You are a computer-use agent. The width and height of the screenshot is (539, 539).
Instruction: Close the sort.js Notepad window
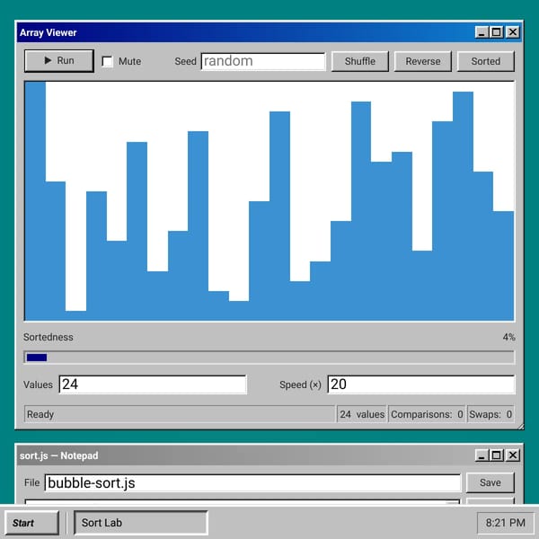coord(513,455)
